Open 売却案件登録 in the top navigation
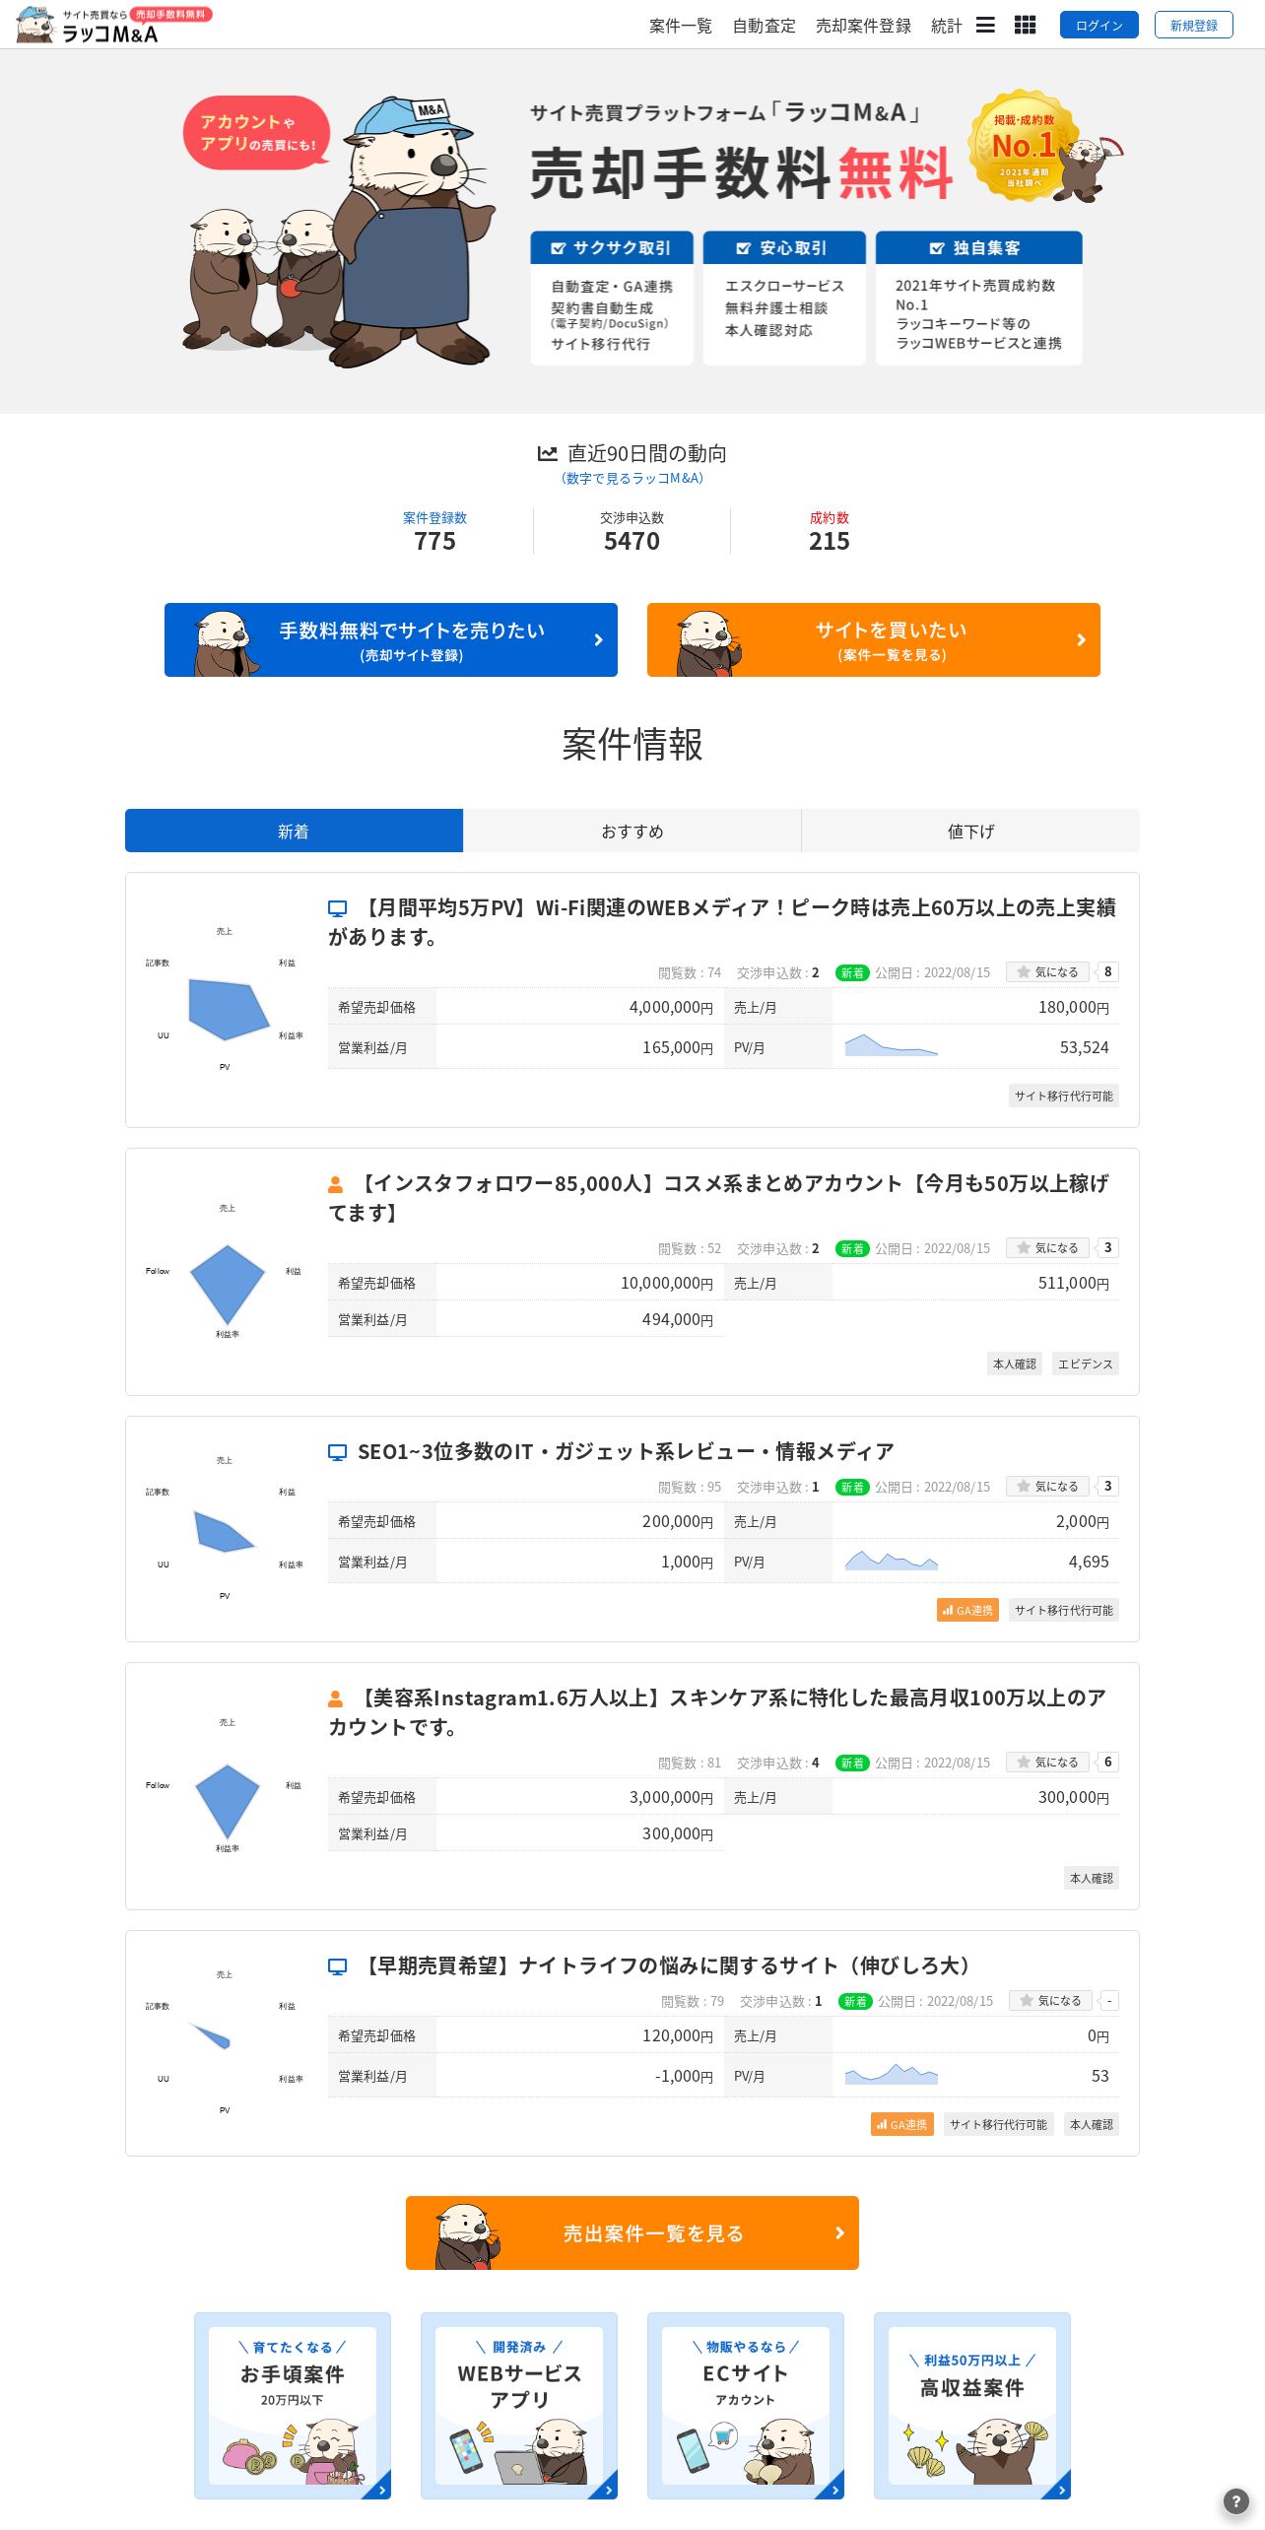The height and width of the screenshot is (2530, 1265). (x=863, y=26)
